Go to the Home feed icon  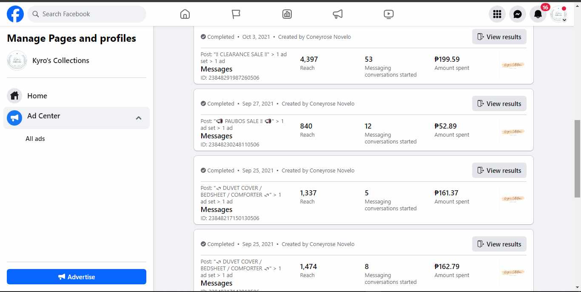[185, 14]
